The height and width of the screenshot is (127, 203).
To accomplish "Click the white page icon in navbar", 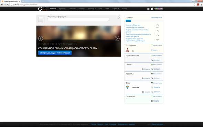I will click(152, 9).
